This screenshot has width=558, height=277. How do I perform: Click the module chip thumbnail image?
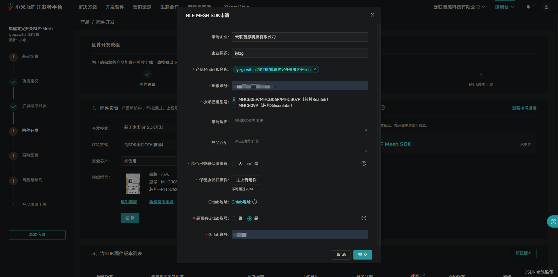[133, 183]
